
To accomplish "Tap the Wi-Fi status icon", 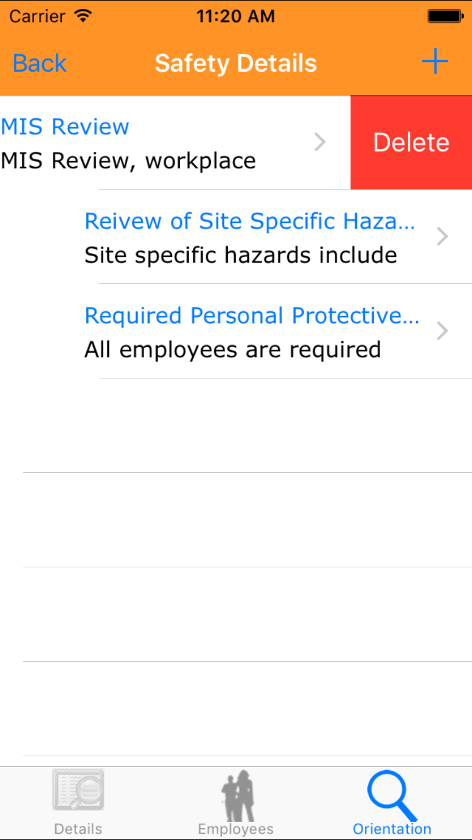I will (x=82, y=16).
